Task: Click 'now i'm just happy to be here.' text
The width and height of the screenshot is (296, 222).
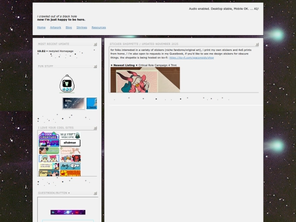Action: [61, 20]
